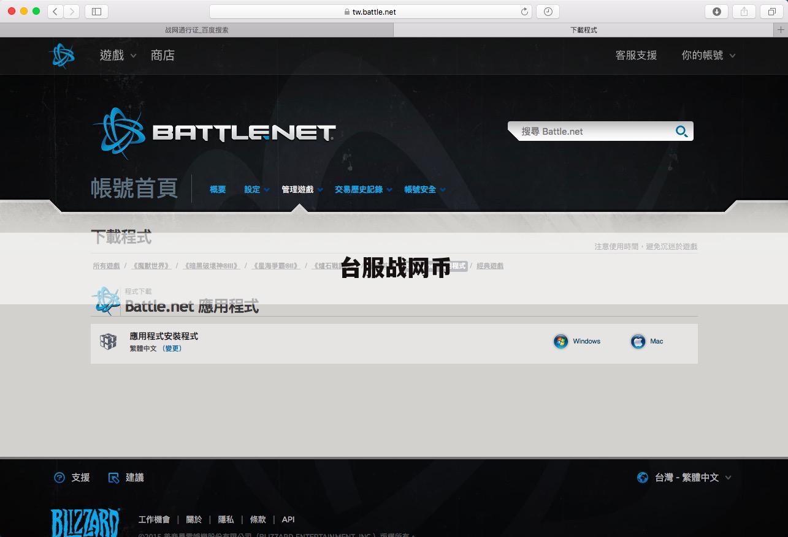Switch to the 下載程式 tab
Viewport: 788px width, 537px height.
point(584,30)
